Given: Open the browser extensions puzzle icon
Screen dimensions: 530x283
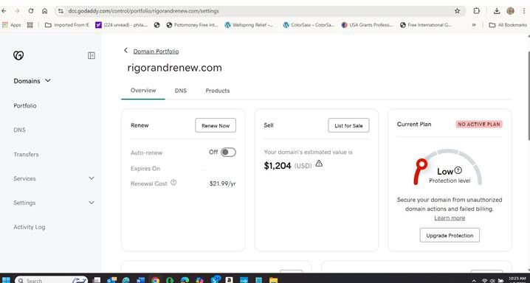Looking at the screenshot, I should point(476,11).
